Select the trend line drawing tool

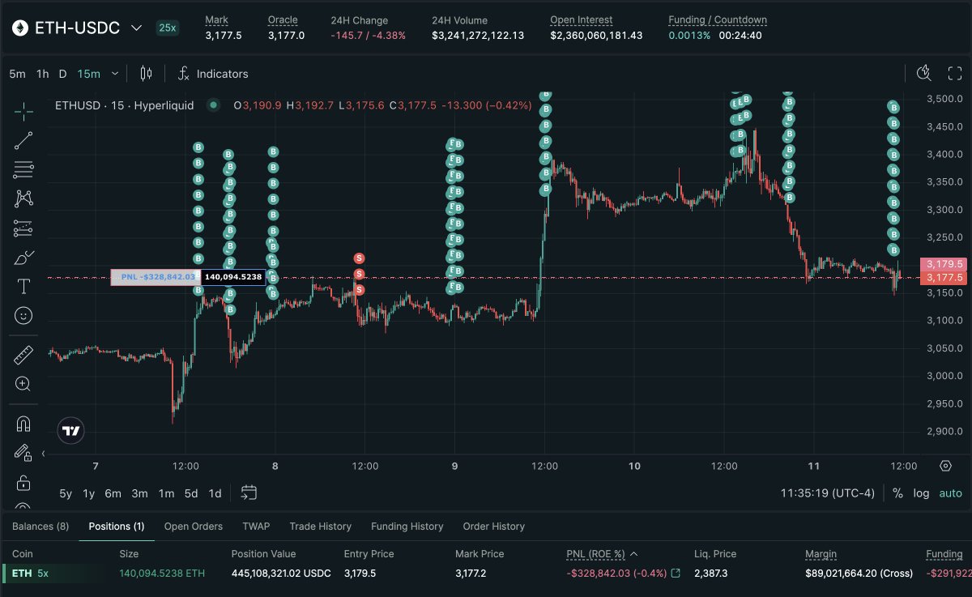[x=23, y=140]
